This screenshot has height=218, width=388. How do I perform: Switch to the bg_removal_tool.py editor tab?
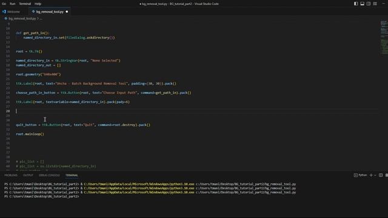pos(50,12)
